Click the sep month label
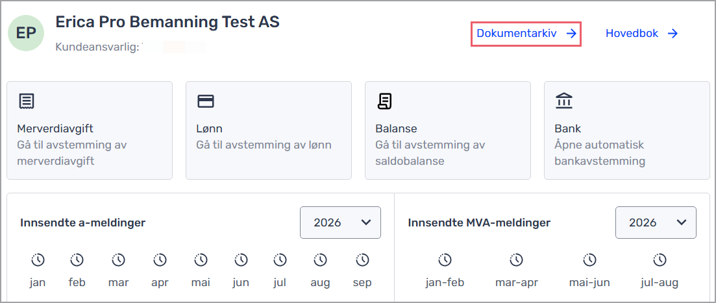The height and width of the screenshot is (303, 716). tap(362, 282)
